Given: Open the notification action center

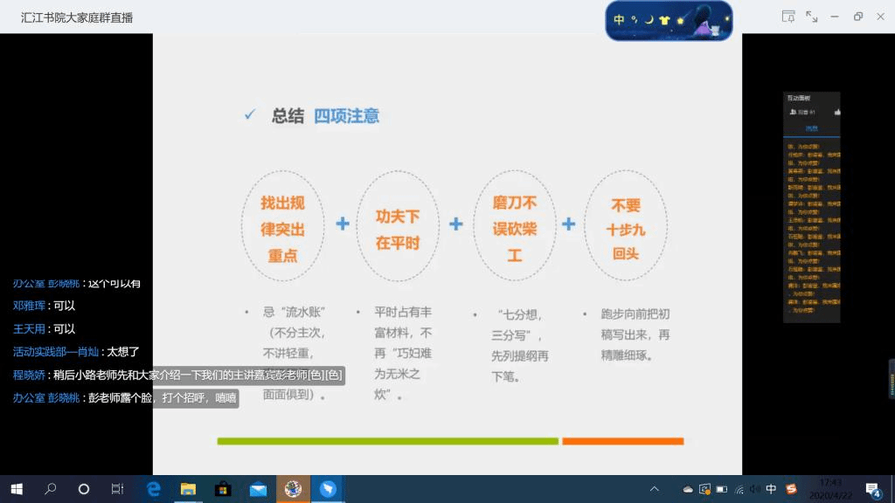Looking at the screenshot, I should point(871,489).
